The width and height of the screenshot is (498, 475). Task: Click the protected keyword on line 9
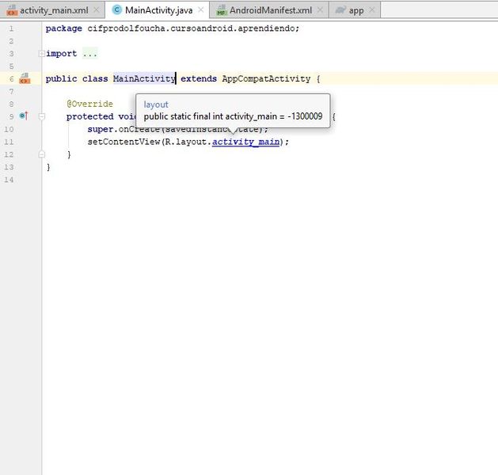tap(90, 116)
